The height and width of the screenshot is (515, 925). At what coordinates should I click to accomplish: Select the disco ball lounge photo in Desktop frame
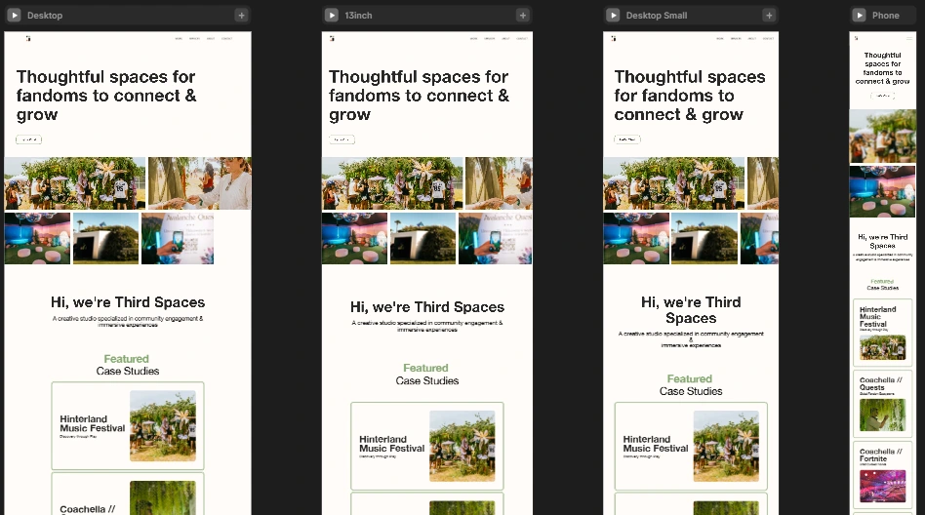coord(37,238)
